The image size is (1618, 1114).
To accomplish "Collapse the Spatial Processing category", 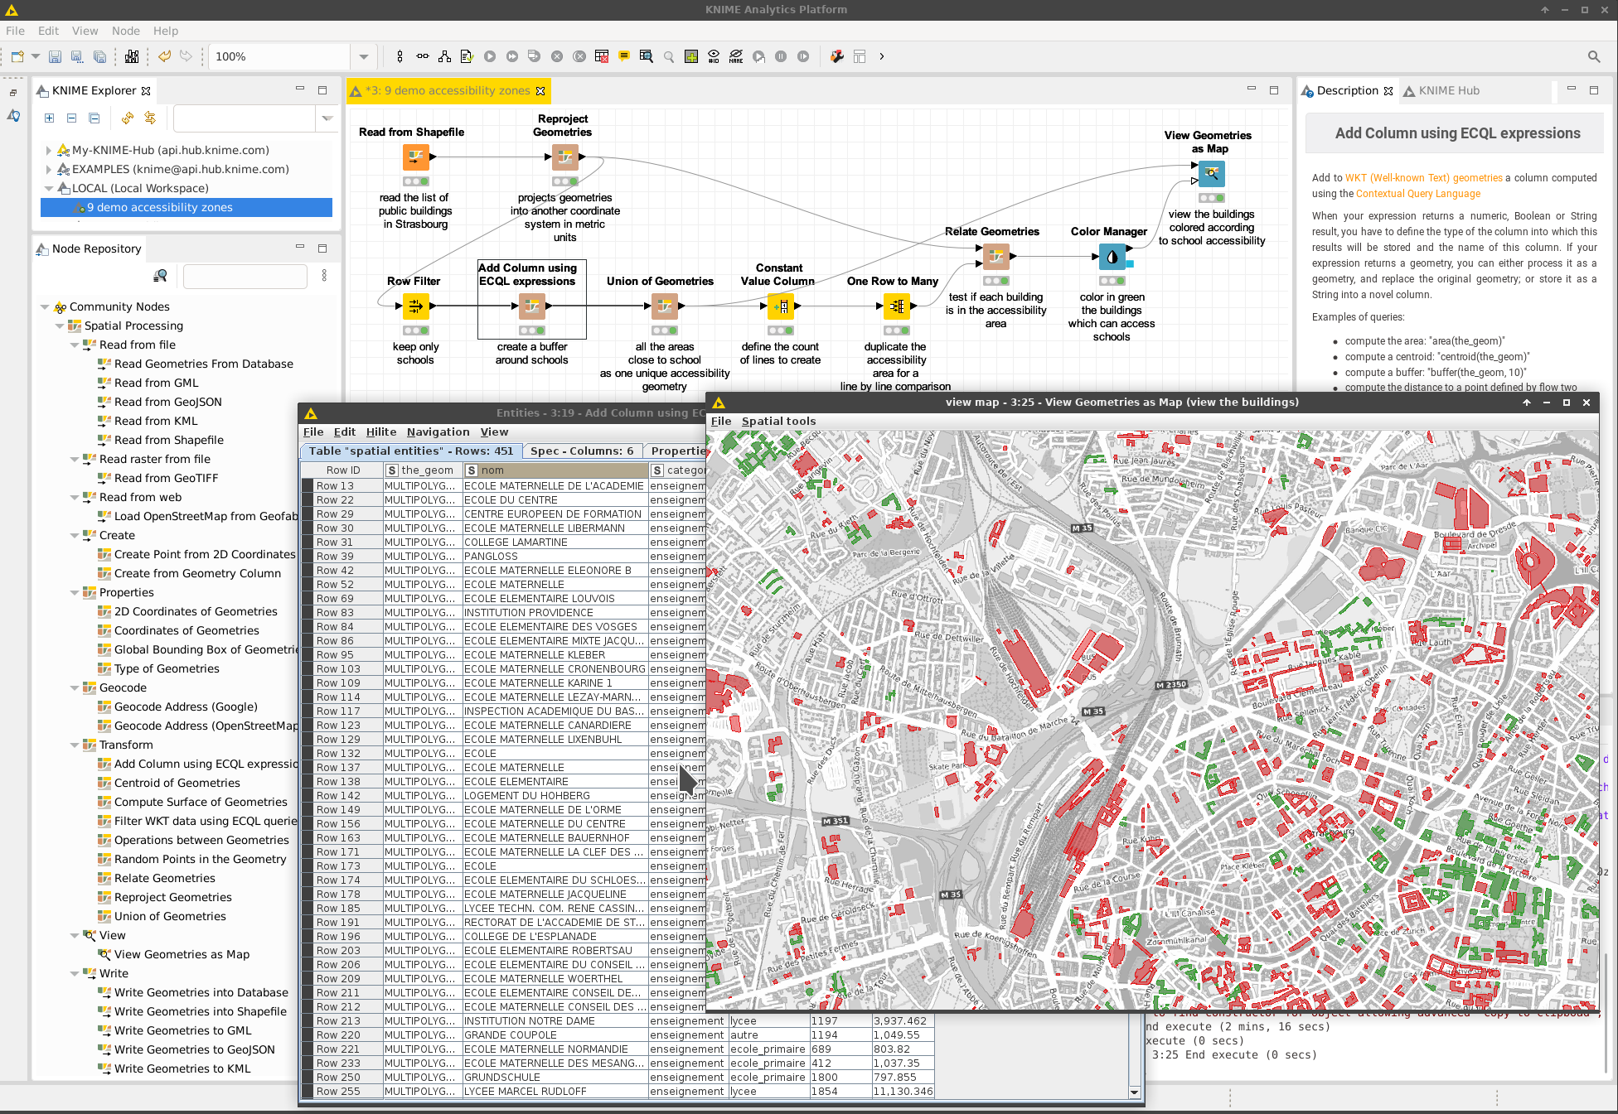I will click(x=60, y=326).
